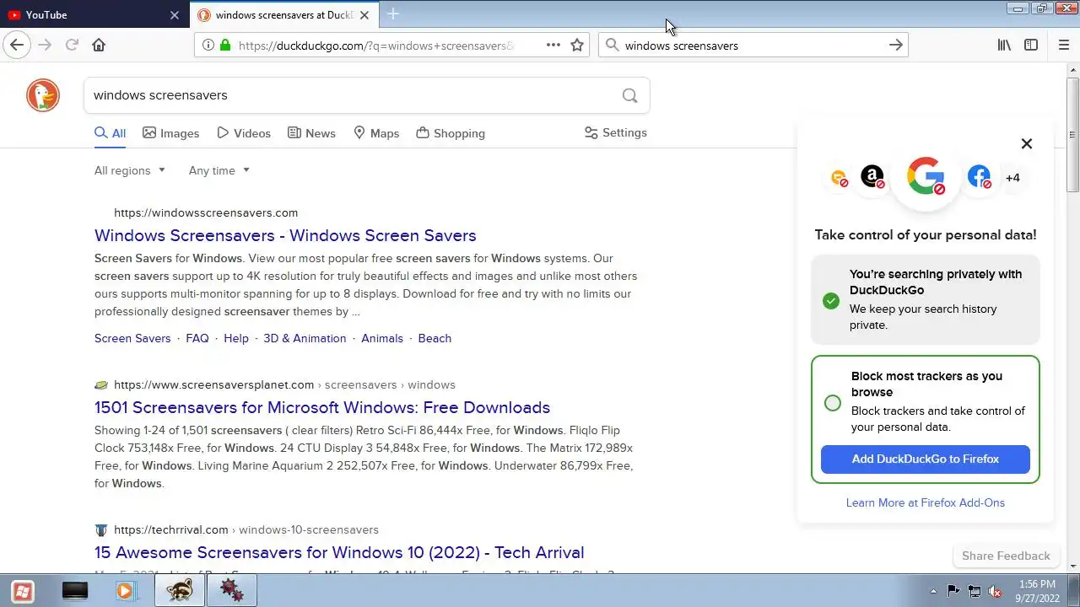Open the Settings dropdown
This screenshot has width=1080, height=607.
(x=615, y=132)
